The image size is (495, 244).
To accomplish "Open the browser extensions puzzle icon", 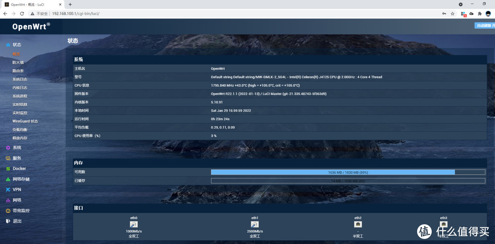I will coord(479,14).
